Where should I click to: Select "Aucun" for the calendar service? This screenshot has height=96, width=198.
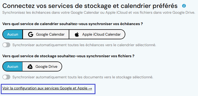pyautogui.click(x=13, y=34)
